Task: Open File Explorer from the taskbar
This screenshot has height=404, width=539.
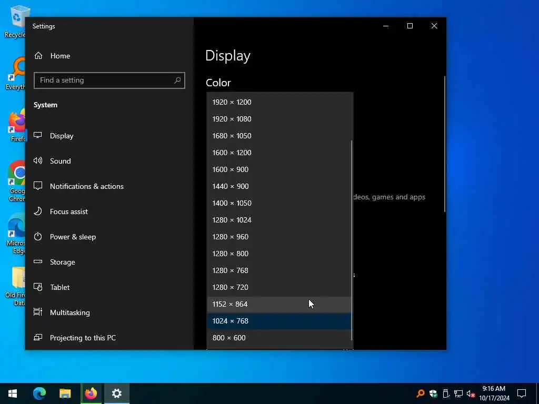Action: pos(65,393)
